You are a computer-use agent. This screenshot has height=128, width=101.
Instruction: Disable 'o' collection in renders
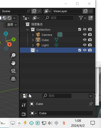pos(90,50)
